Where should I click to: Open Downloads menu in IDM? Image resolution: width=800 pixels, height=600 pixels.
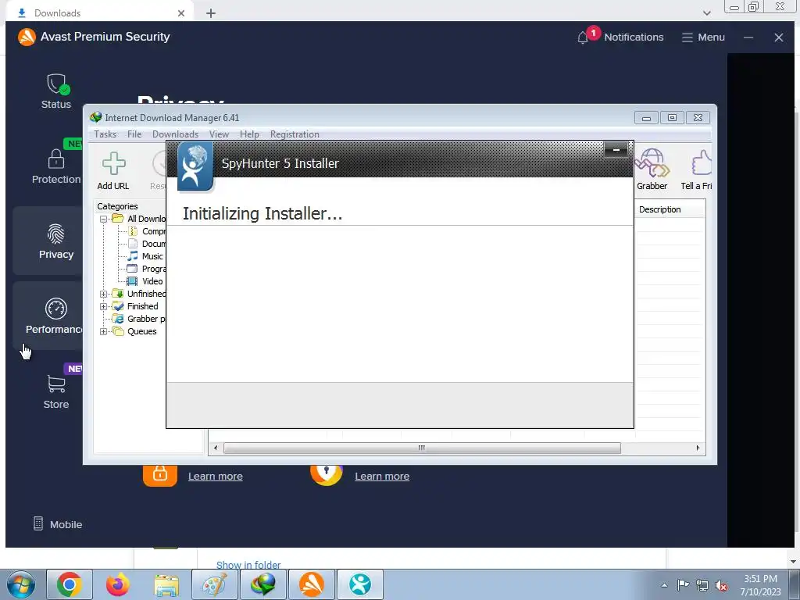tap(175, 134)
